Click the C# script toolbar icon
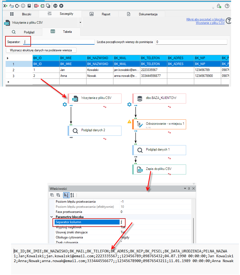240x275 pixels. [x=17, y=6]
